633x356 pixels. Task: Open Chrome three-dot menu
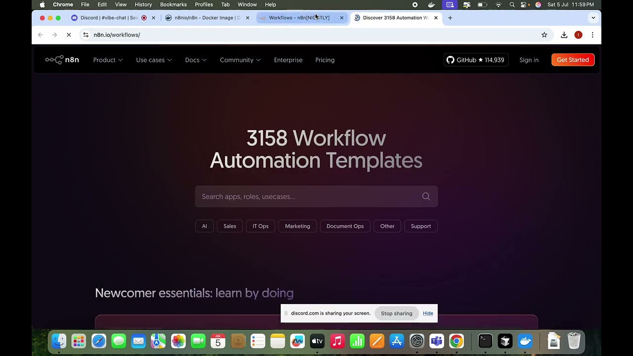592,35
